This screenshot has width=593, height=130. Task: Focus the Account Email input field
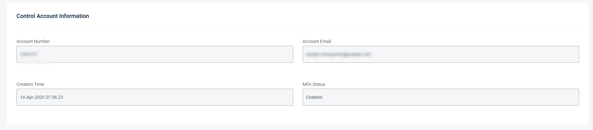pos(441,54)
